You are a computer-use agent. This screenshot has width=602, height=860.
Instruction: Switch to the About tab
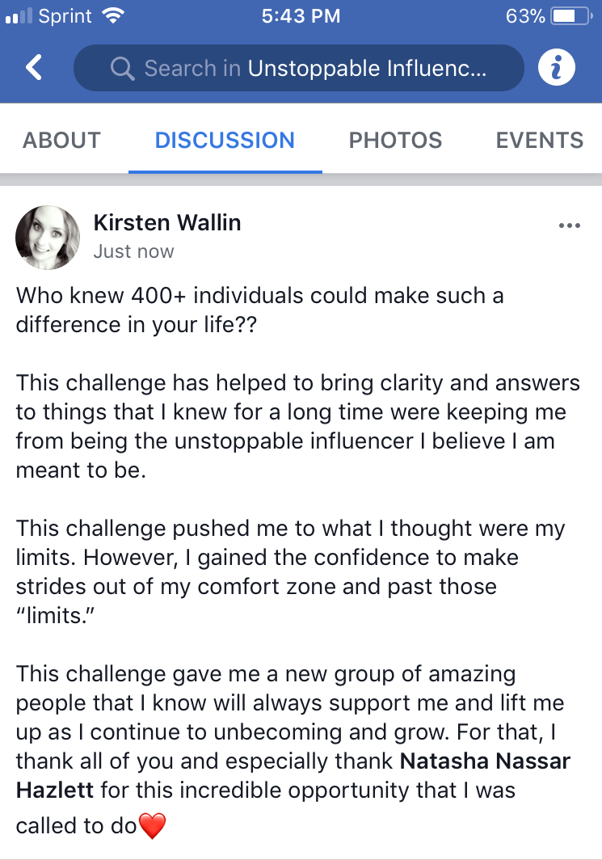pyautogui.click(x=61, y=141)
